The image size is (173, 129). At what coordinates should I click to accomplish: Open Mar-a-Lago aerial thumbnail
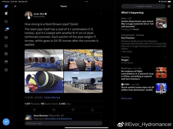161,23
